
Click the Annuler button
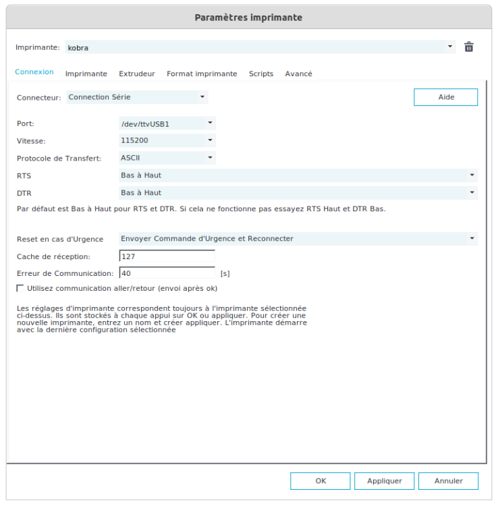tap(448, 481)
